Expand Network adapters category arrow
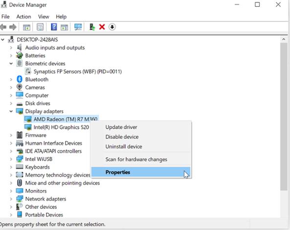290x230 pixels. 11,199
